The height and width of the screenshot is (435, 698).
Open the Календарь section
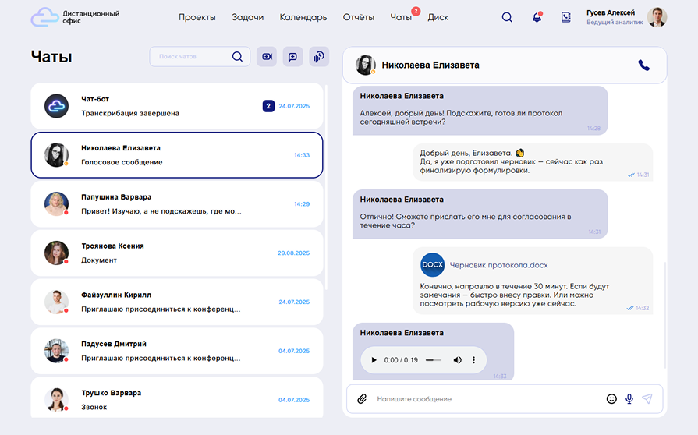click(303, 17)
